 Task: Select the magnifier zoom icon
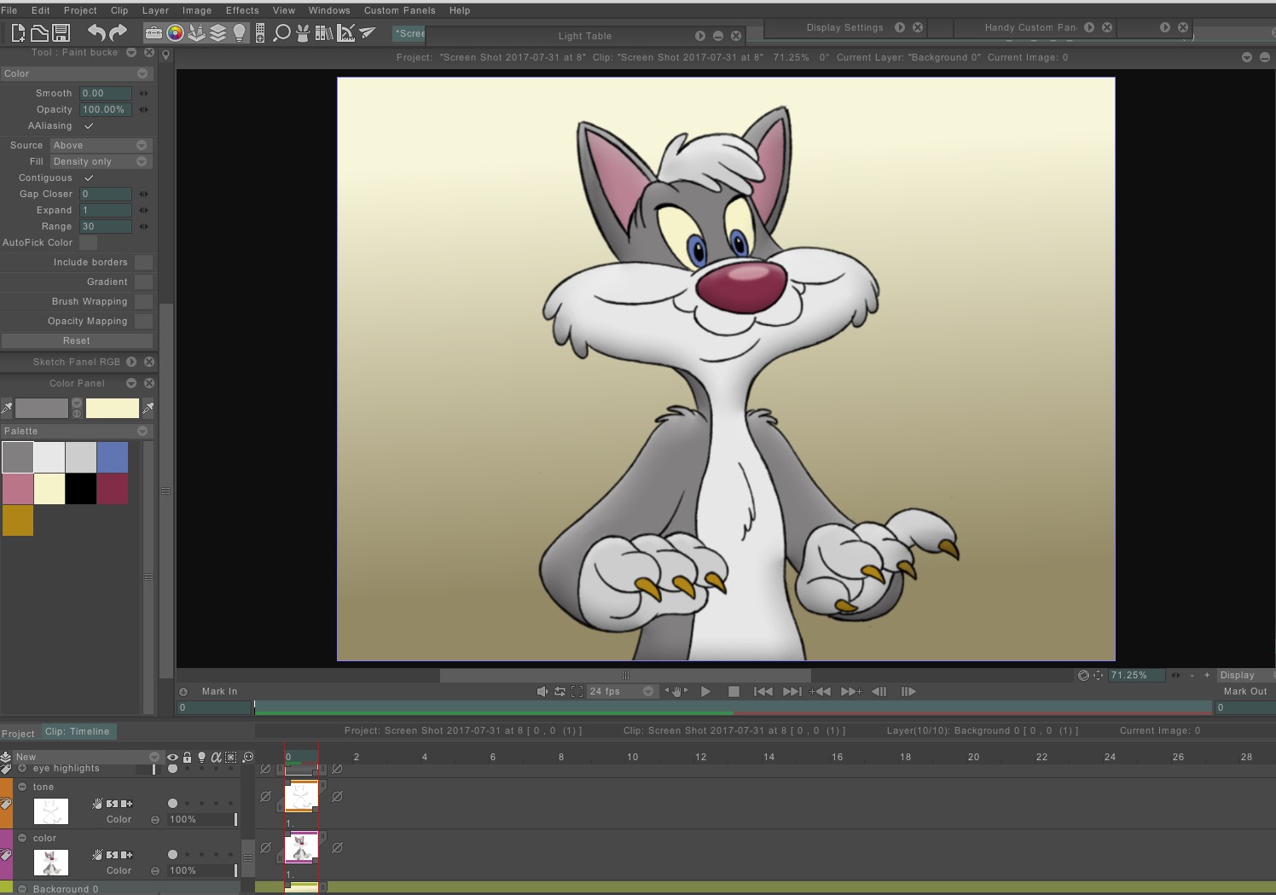coord(281,32)
